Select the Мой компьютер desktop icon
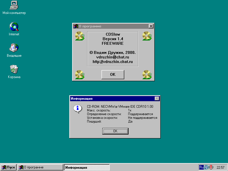The width and height of the screenshot is (228, 171). click(x=14, y=5)
